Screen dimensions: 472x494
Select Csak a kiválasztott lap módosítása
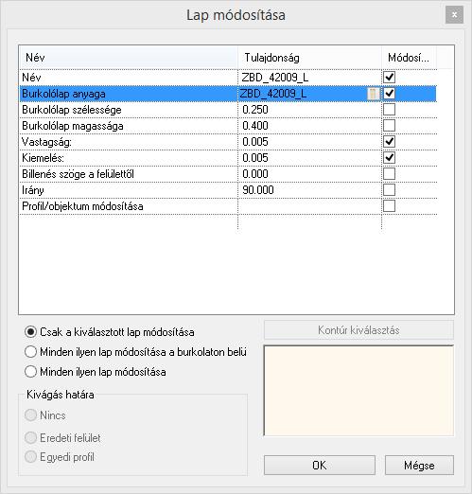[x=109, y=332]
